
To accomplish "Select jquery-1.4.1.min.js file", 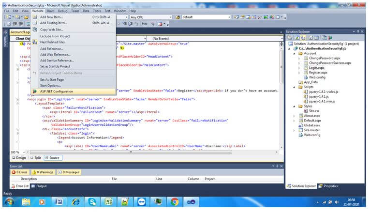I will click(x=322, y=101).
